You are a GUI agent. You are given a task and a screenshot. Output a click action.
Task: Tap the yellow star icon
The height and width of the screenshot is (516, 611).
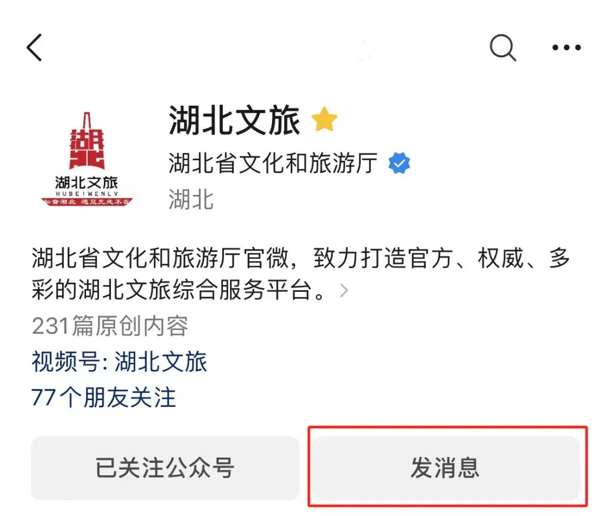click(x=324, y=119)
